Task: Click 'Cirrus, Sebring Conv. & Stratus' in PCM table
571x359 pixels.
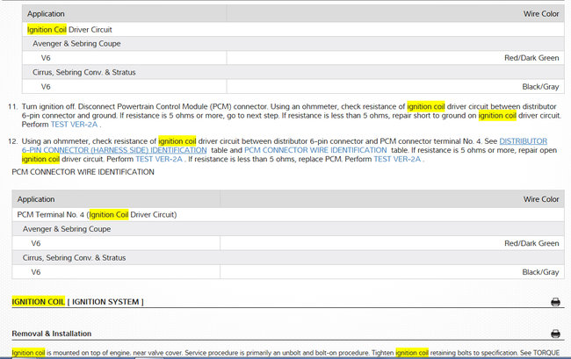Action: (x=74, y=258)
